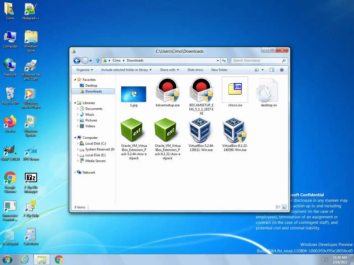Open the Videos library
354x265 pixels.
pos(90,126)
